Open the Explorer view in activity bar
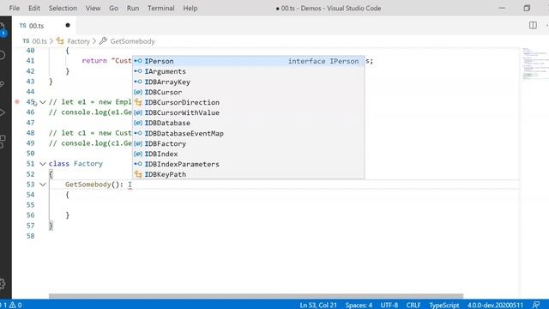Screen dimensions: 549x309 pyautogui.click(x=3, y=29)
